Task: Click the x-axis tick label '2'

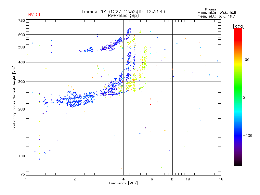Action: (75, 179)
